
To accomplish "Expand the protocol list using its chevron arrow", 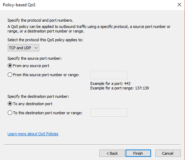I will tap(36, 48).
